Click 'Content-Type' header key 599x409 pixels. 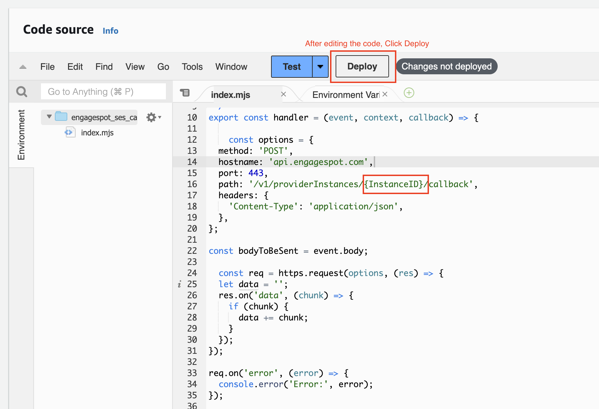(x=263, y=207)
